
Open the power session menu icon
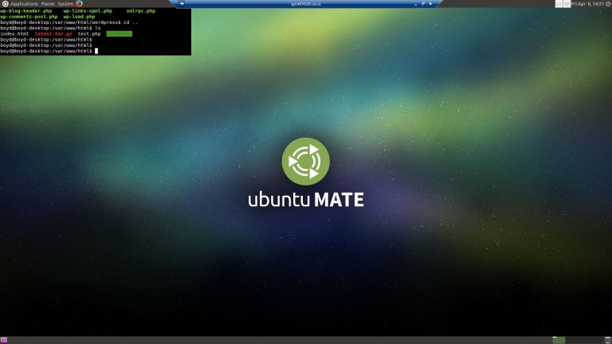pos(606,4)
